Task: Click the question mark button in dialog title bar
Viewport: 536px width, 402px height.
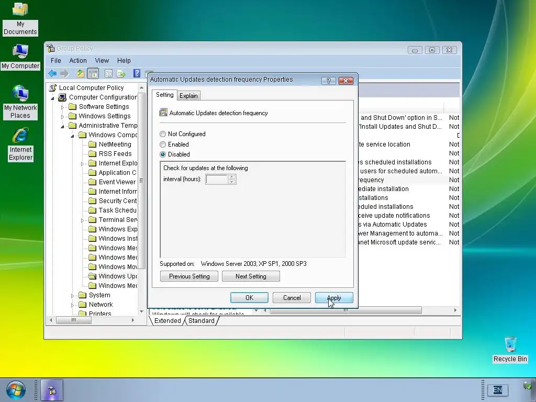Action: coord(329,81)
